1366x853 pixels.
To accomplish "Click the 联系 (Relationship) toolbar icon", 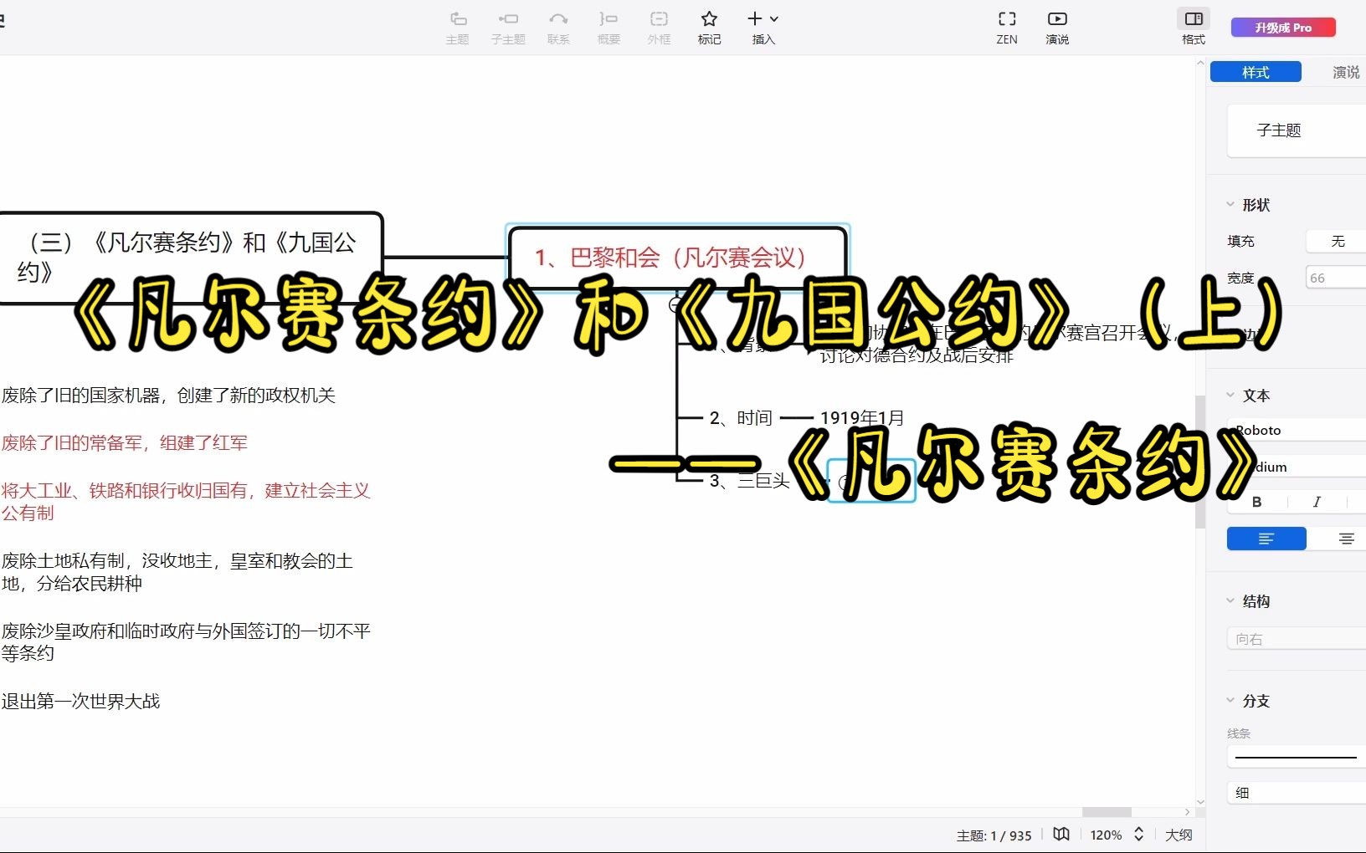I will point(558,28).
